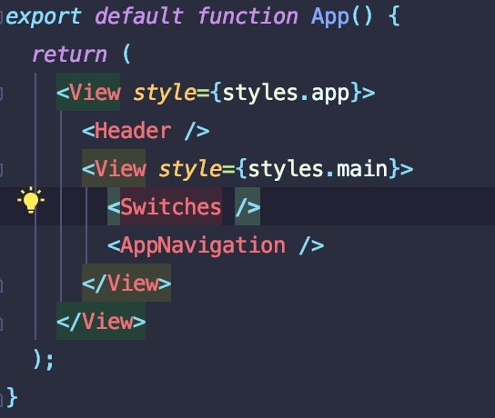
Task: Click the inner closing View tag
Action: point(126,283)
